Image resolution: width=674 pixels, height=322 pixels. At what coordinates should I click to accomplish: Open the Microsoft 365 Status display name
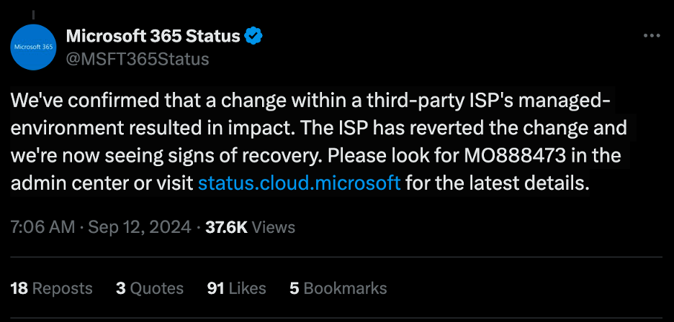[x=154, y=35]
